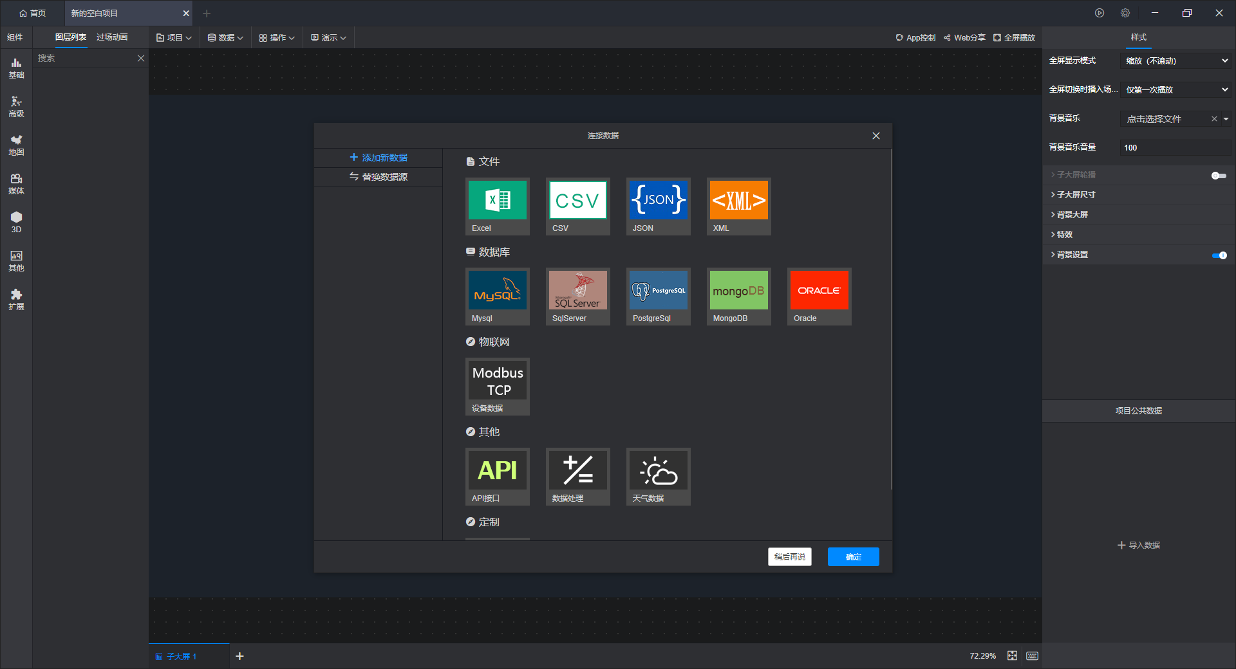1236x669 pixels.
Task: Pick the JSON file data source
Action: pos(658,206)
